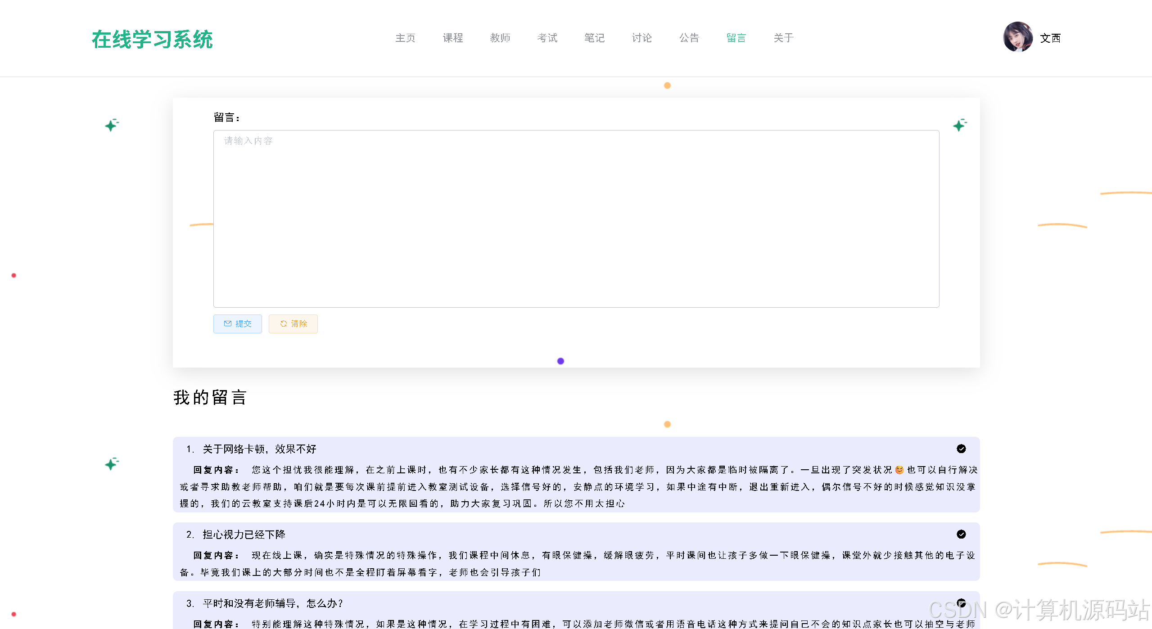Expand message 关于网络卡顿，效果不好
This screenshot has width=1152, height=629.
tap(259, 449)
